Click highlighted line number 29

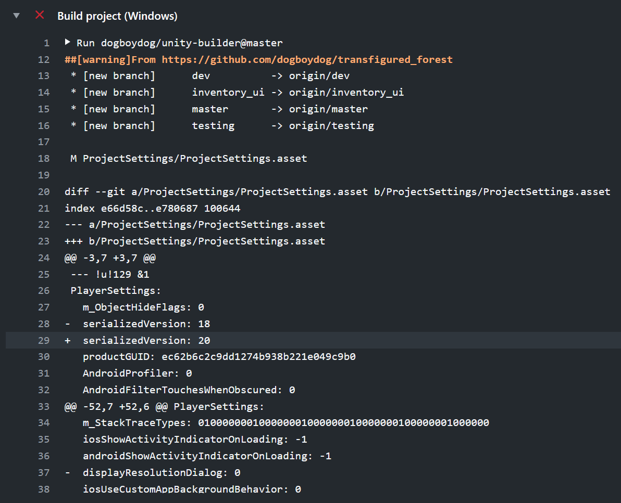coord(44,341)
